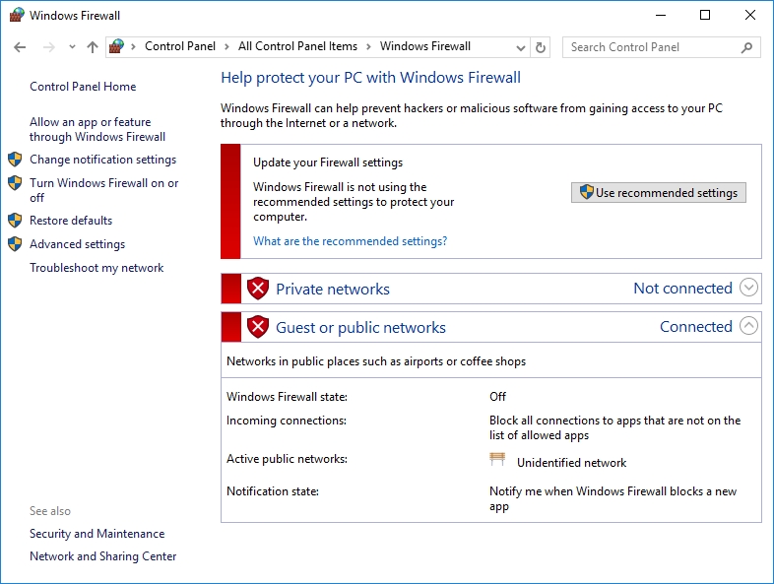Refresh the Windows Firewall page
This screenshot has width=774, height=584.
pos(541,48)
